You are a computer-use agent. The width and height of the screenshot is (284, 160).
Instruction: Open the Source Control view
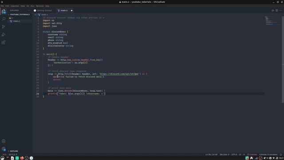(x=4, y=27)
